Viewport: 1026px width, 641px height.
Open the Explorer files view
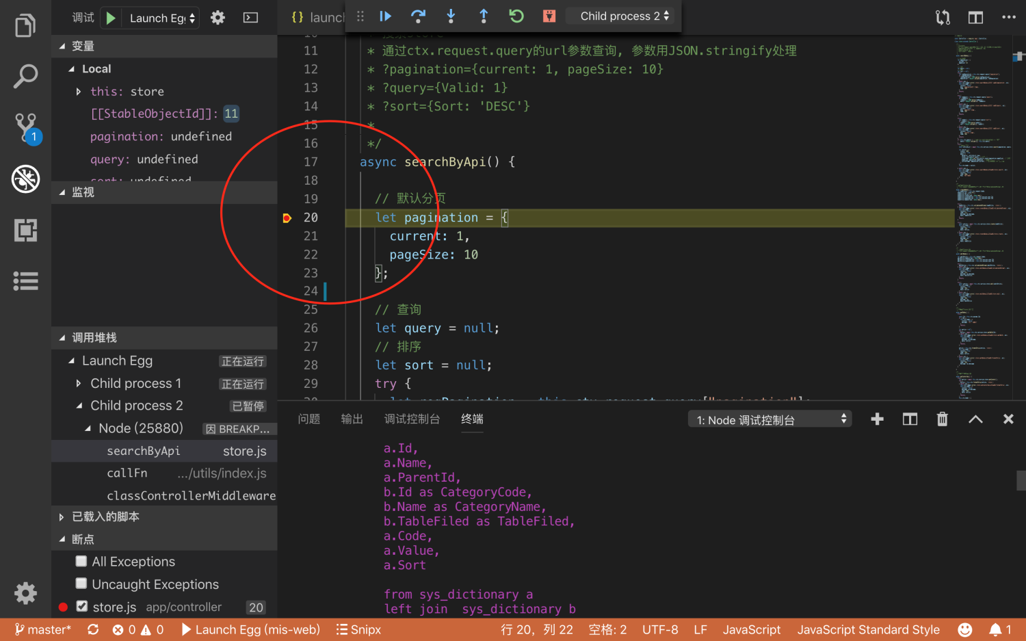25,25
